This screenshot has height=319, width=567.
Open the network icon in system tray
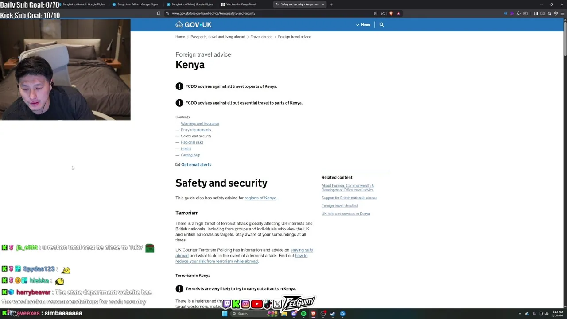click(541, 314)
